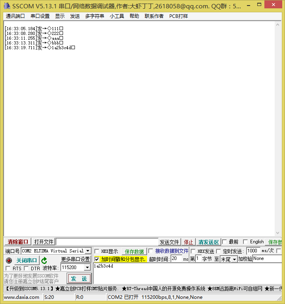285x304 pixels.
Task: Click the log line 发→◇222
Action: [34, 33]
